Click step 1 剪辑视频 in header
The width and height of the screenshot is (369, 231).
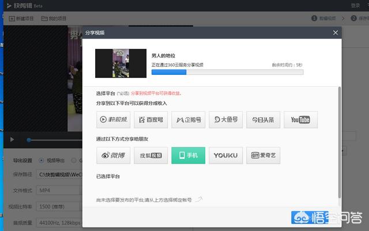323,18
